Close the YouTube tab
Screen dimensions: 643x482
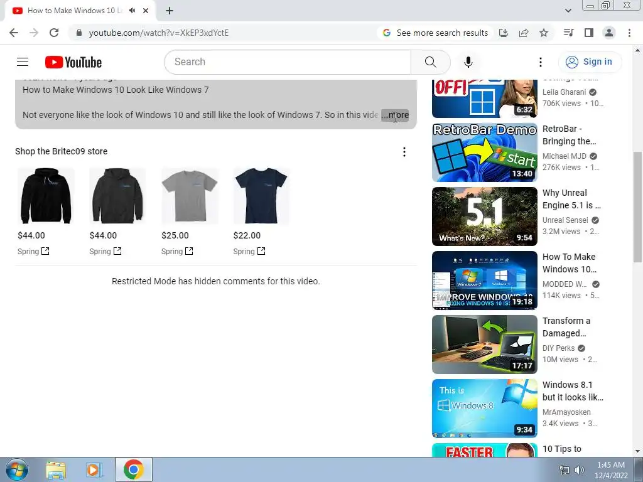pos(146,11)
